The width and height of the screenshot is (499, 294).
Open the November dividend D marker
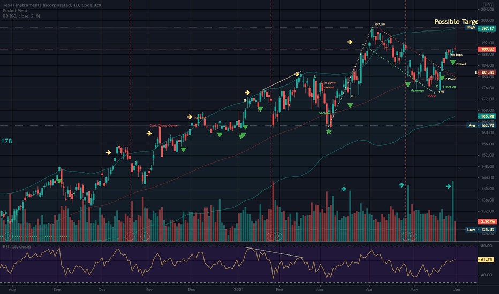coord(145,236)
